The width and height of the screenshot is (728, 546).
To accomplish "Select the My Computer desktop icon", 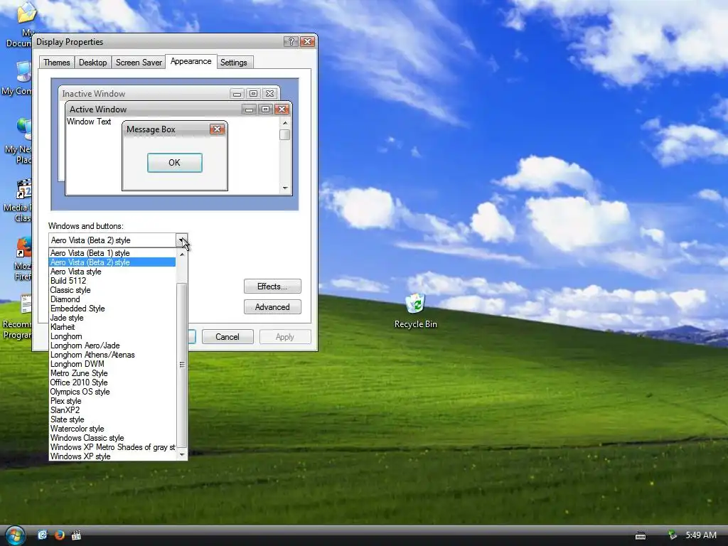I will (18, 79).
